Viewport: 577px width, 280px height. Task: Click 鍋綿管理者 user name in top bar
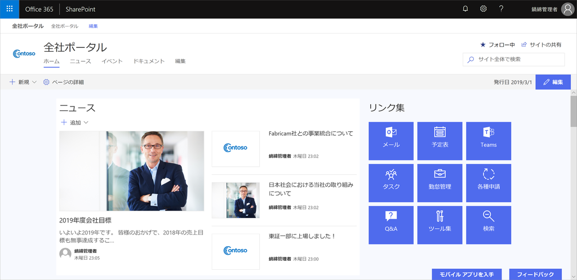544,9
